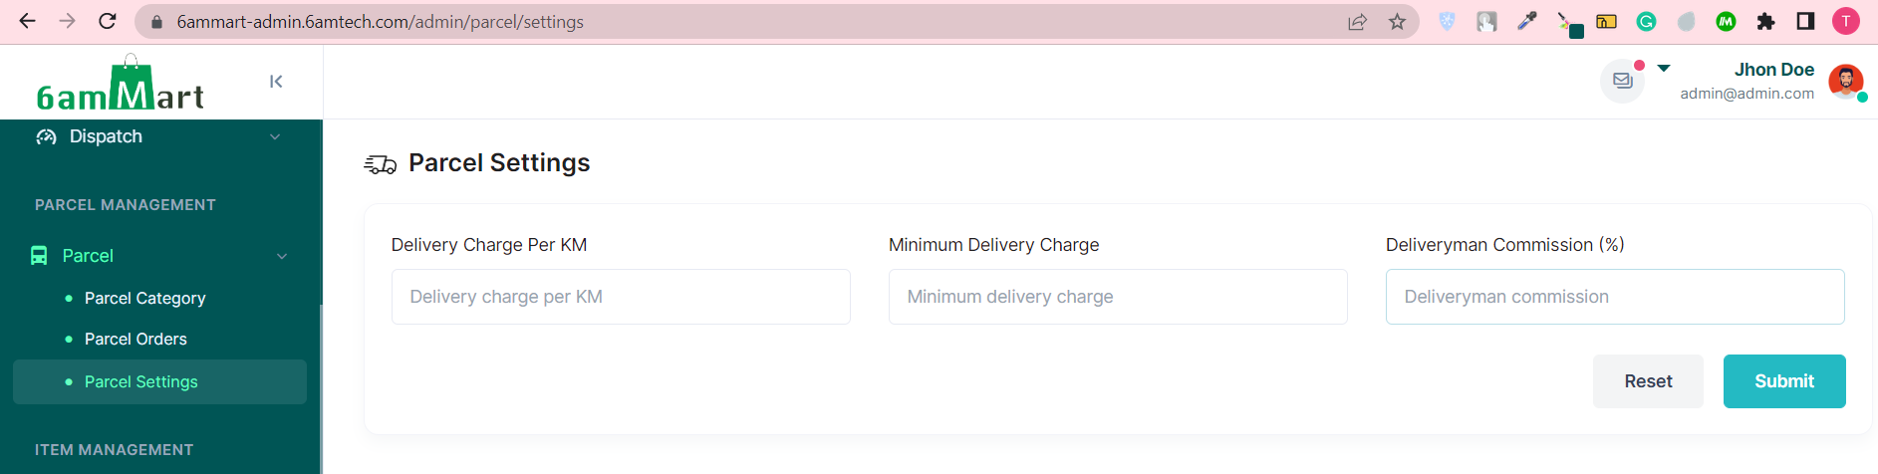Reload the page in the browser

pyautogui.click(x=108, y=21)
